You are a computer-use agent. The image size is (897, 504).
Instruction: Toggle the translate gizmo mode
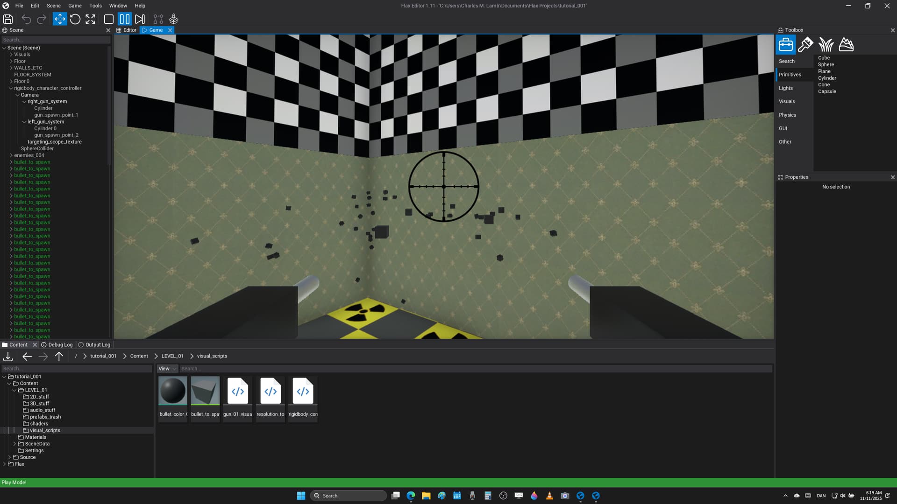[x=60, y=19]
